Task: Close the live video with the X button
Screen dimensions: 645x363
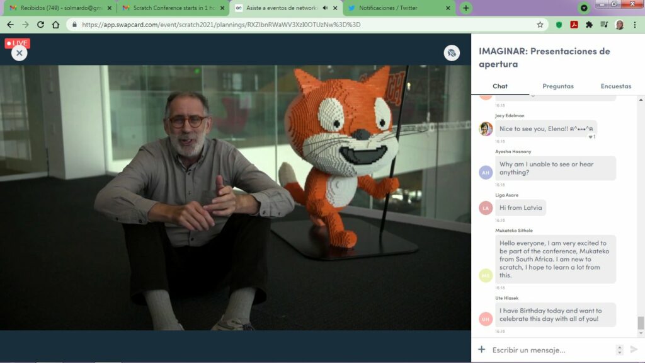Action: click(20, 53)
